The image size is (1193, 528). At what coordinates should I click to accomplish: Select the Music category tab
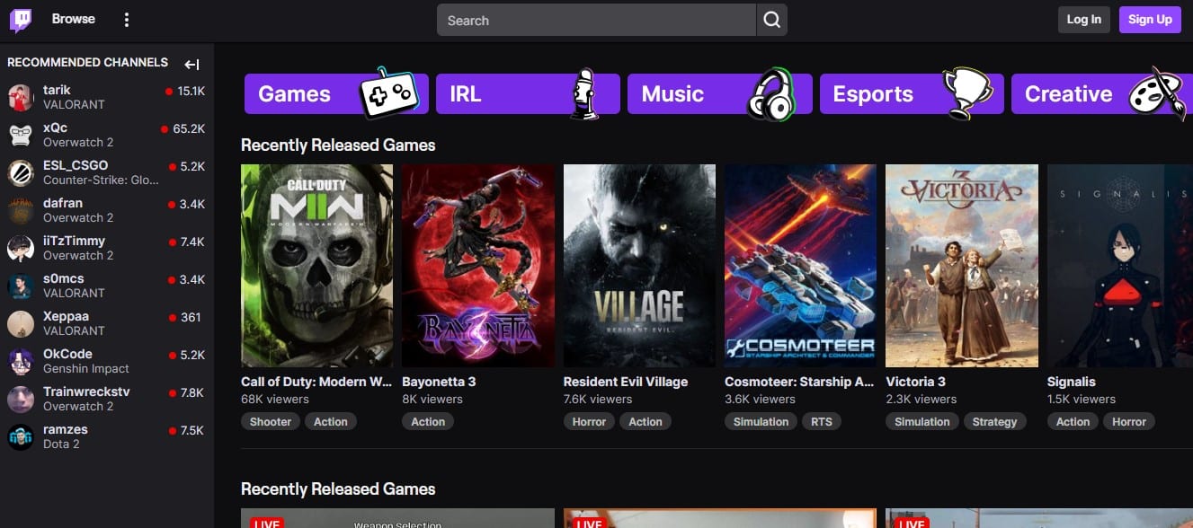pyautogui.click(x=719, y=93)
